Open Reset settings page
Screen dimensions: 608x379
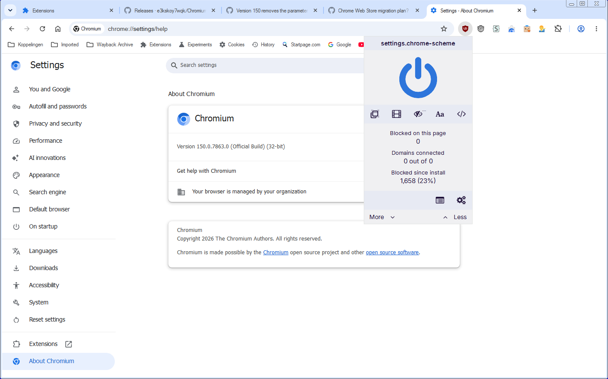pyautogui.click(x=58, y=319)
